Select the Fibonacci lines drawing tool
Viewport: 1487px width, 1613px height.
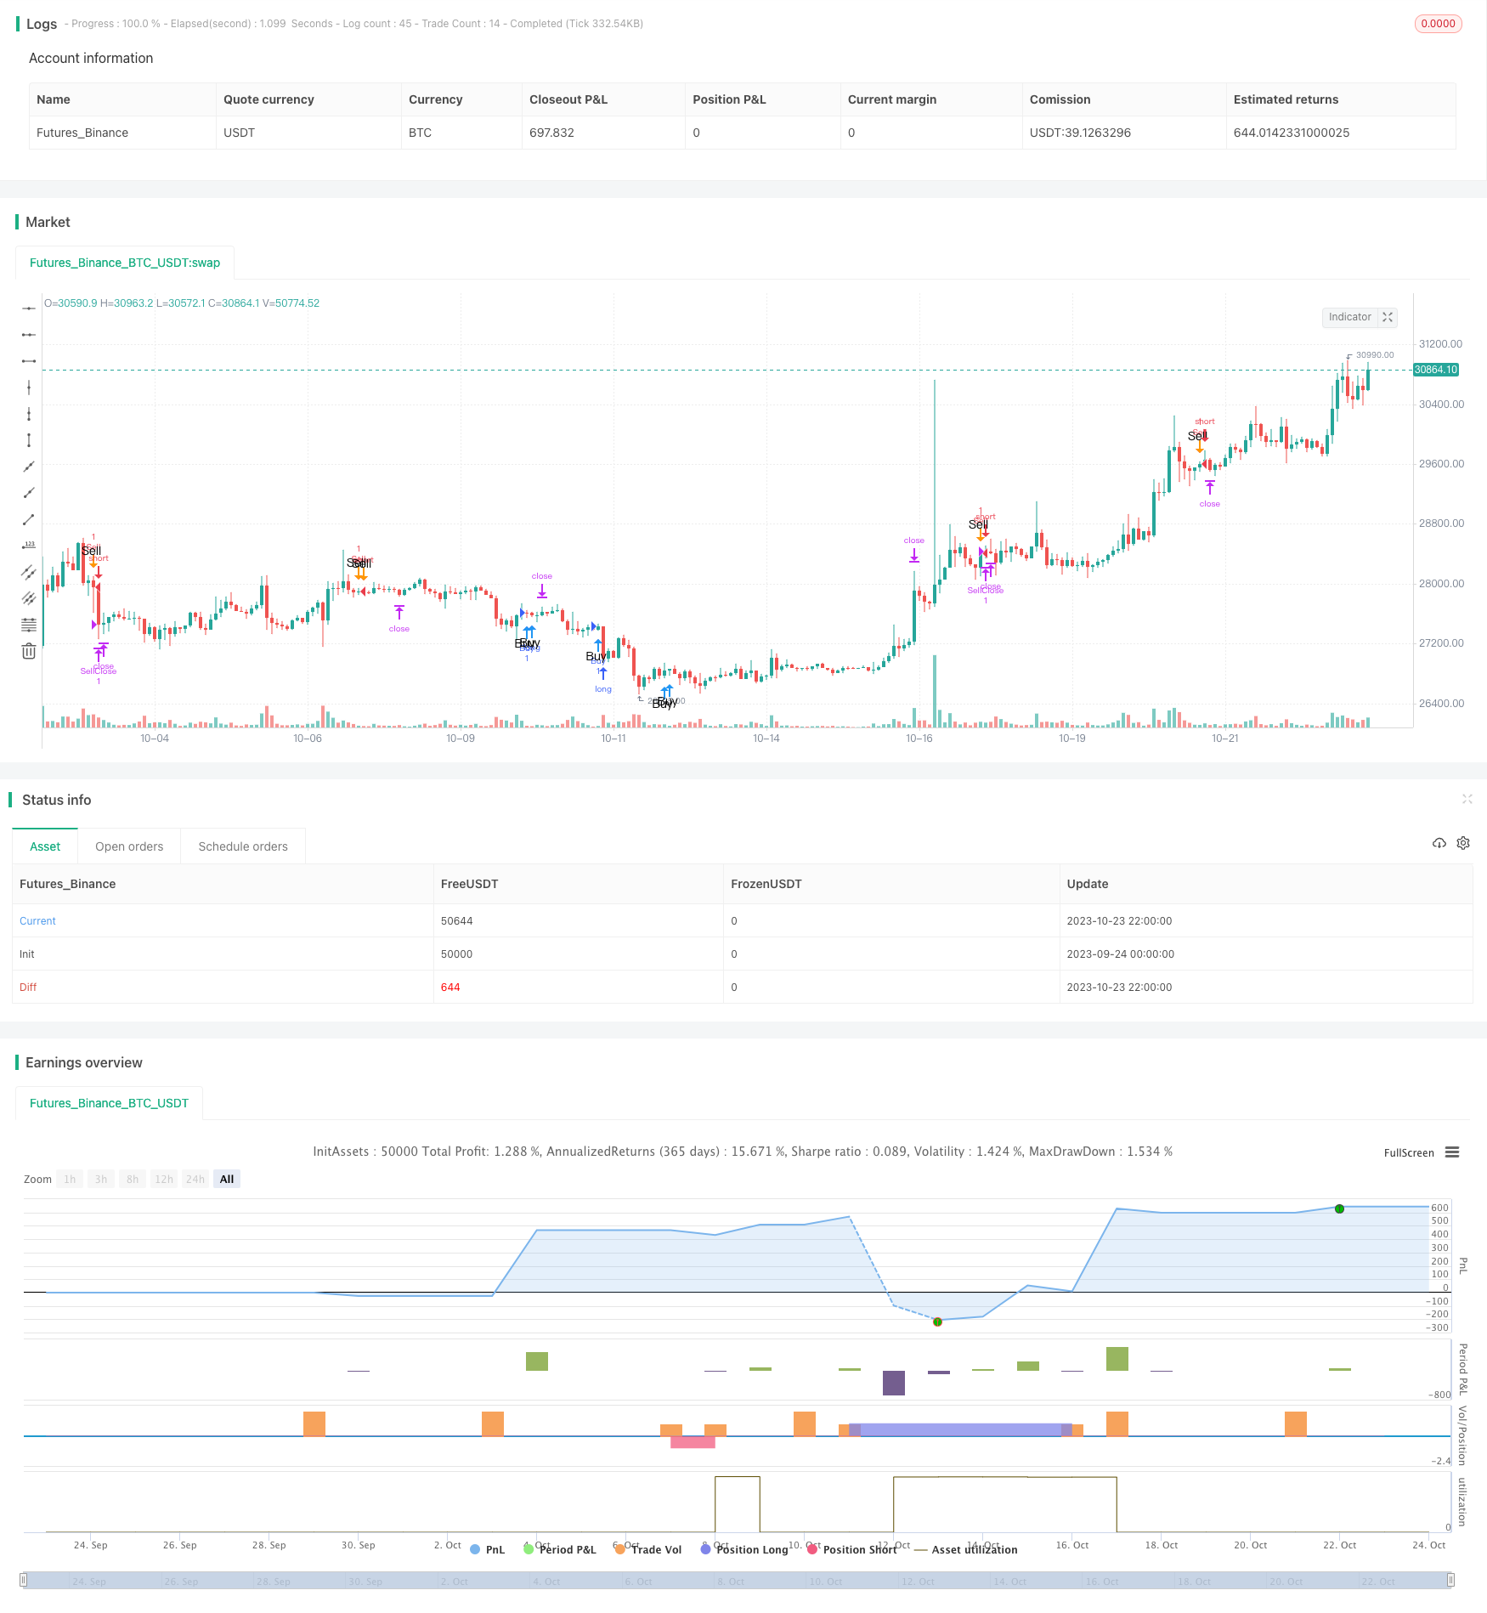29,625
